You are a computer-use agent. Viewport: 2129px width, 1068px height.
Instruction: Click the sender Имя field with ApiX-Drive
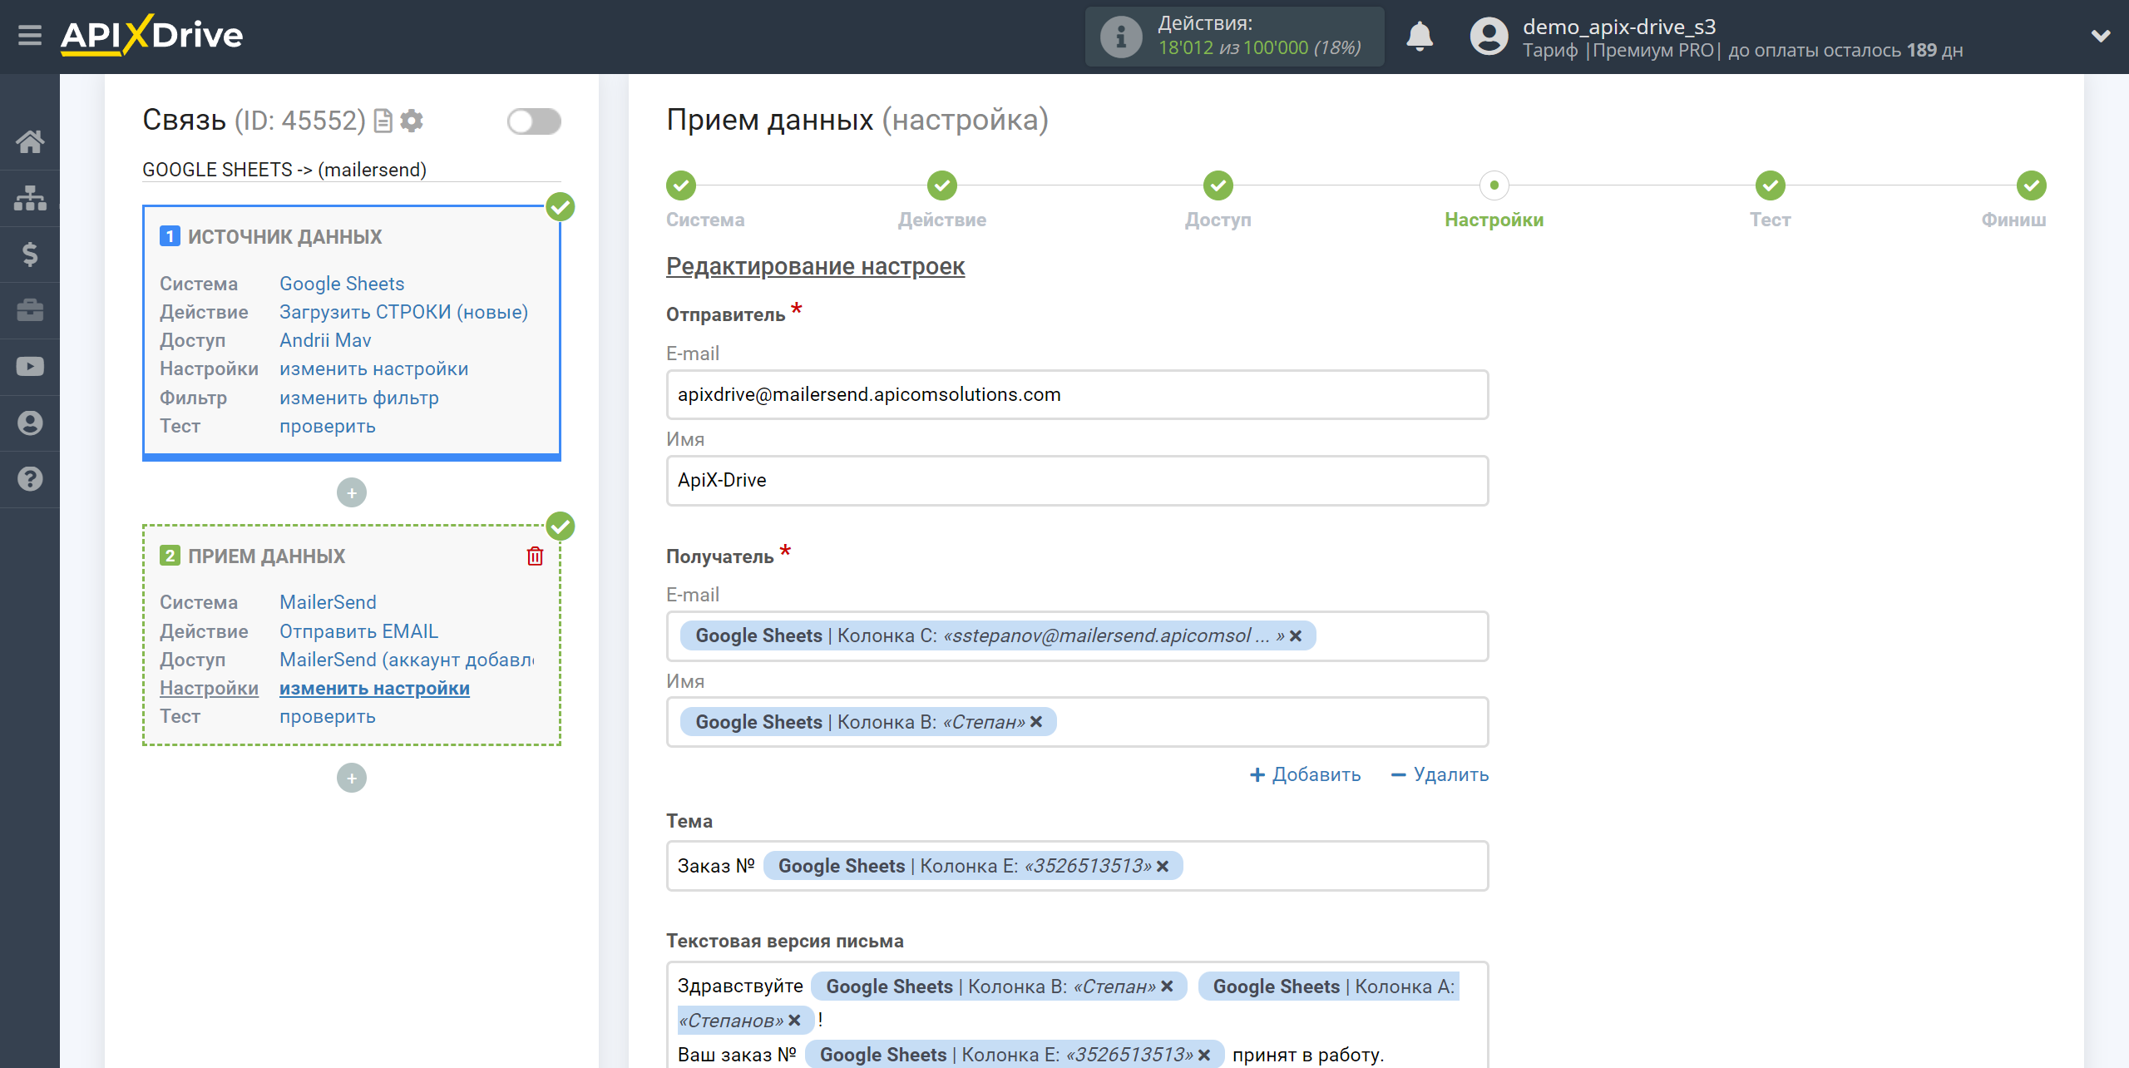pos(1077,480)
